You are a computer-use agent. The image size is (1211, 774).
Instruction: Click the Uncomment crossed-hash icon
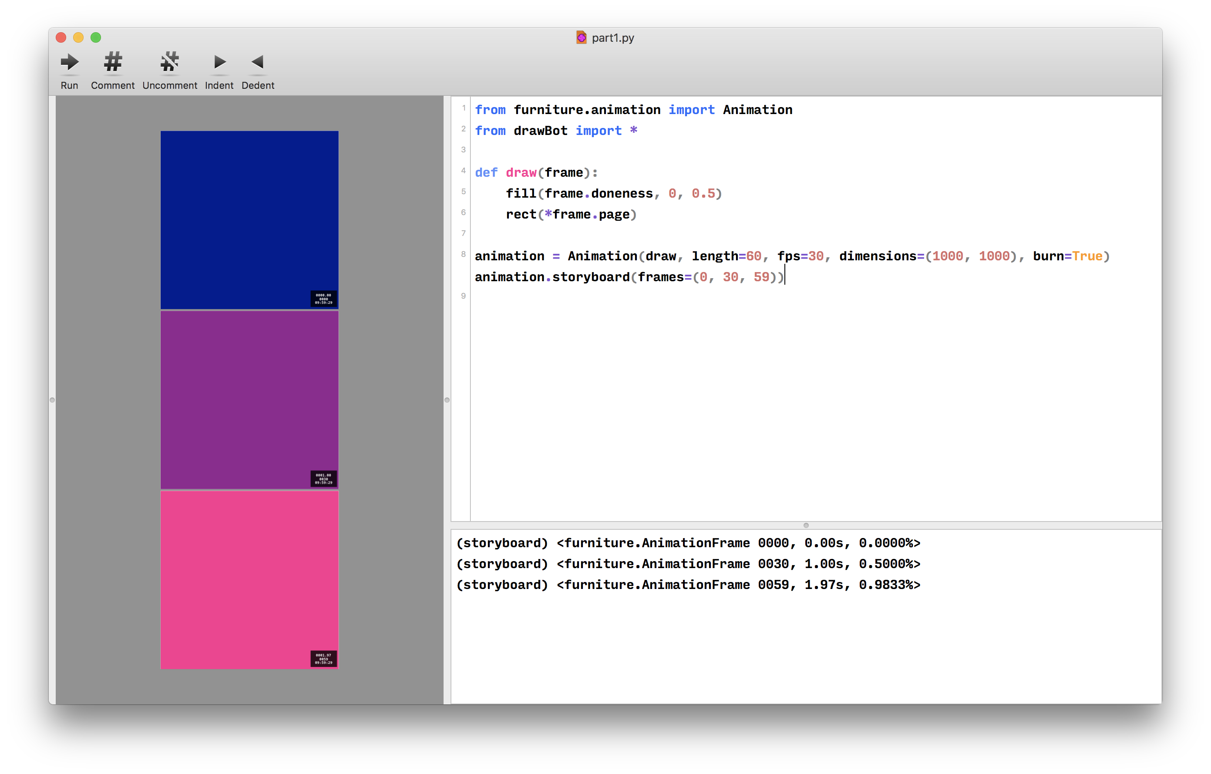(169, 62)
